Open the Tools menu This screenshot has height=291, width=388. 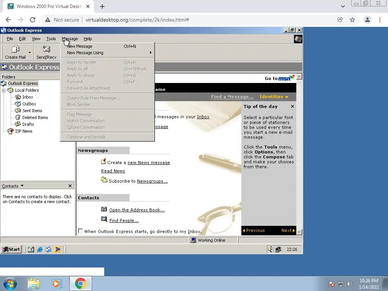pyautogui.click(x=51, y=39)
